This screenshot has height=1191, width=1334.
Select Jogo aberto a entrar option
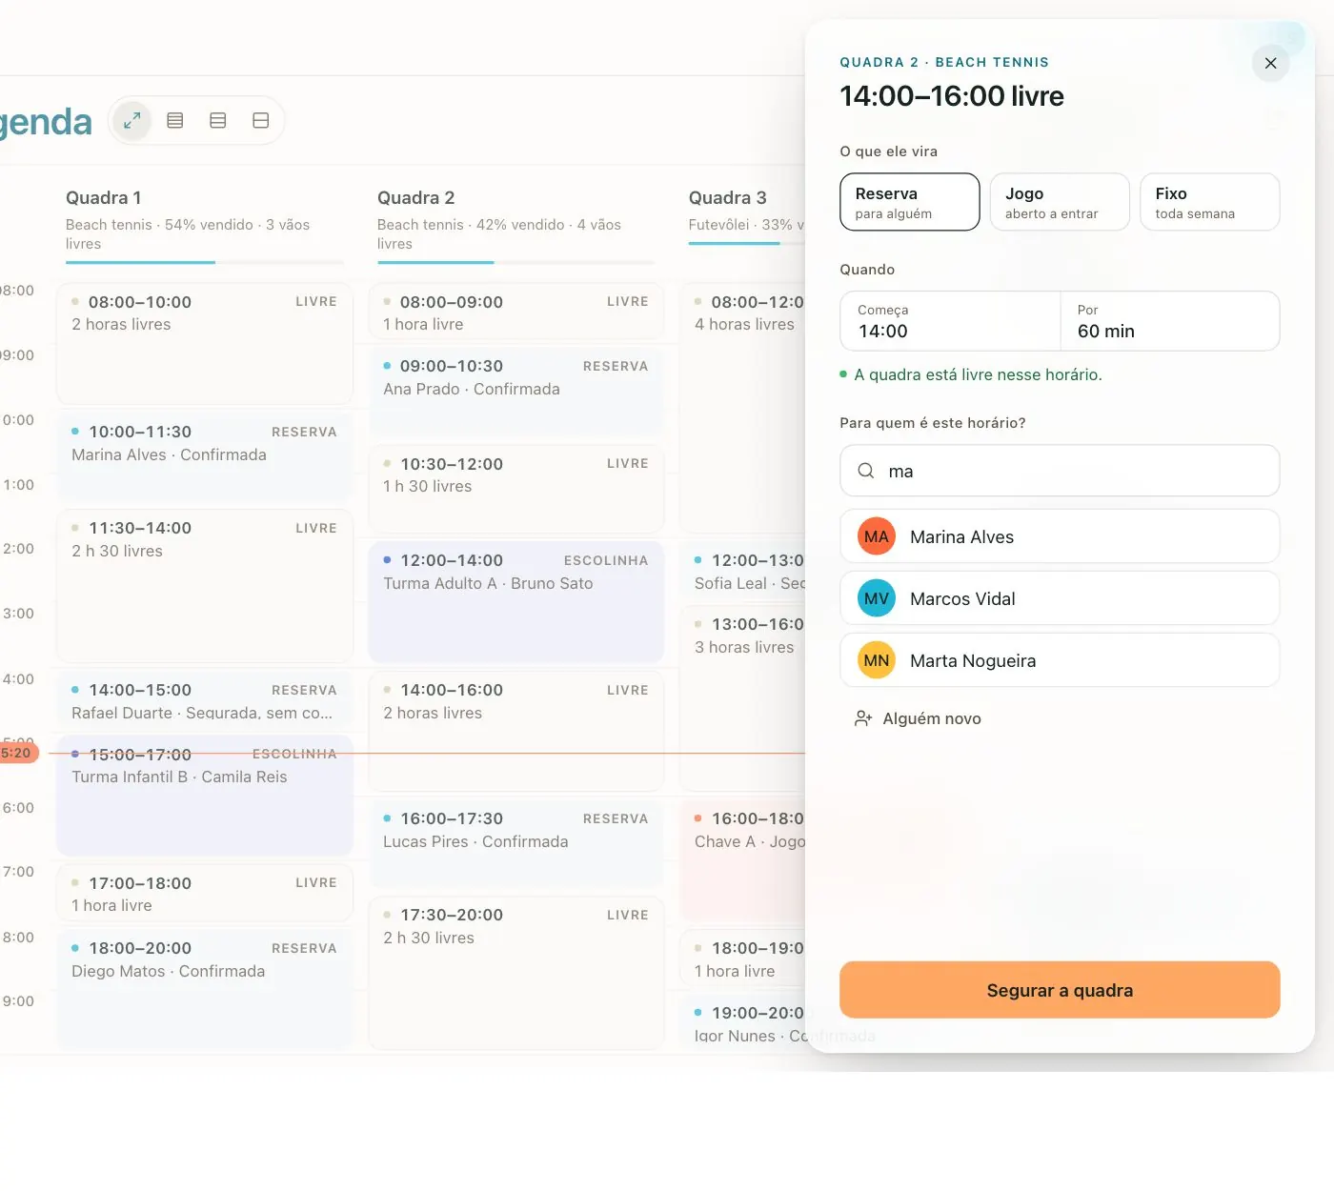pos(1060,202)
